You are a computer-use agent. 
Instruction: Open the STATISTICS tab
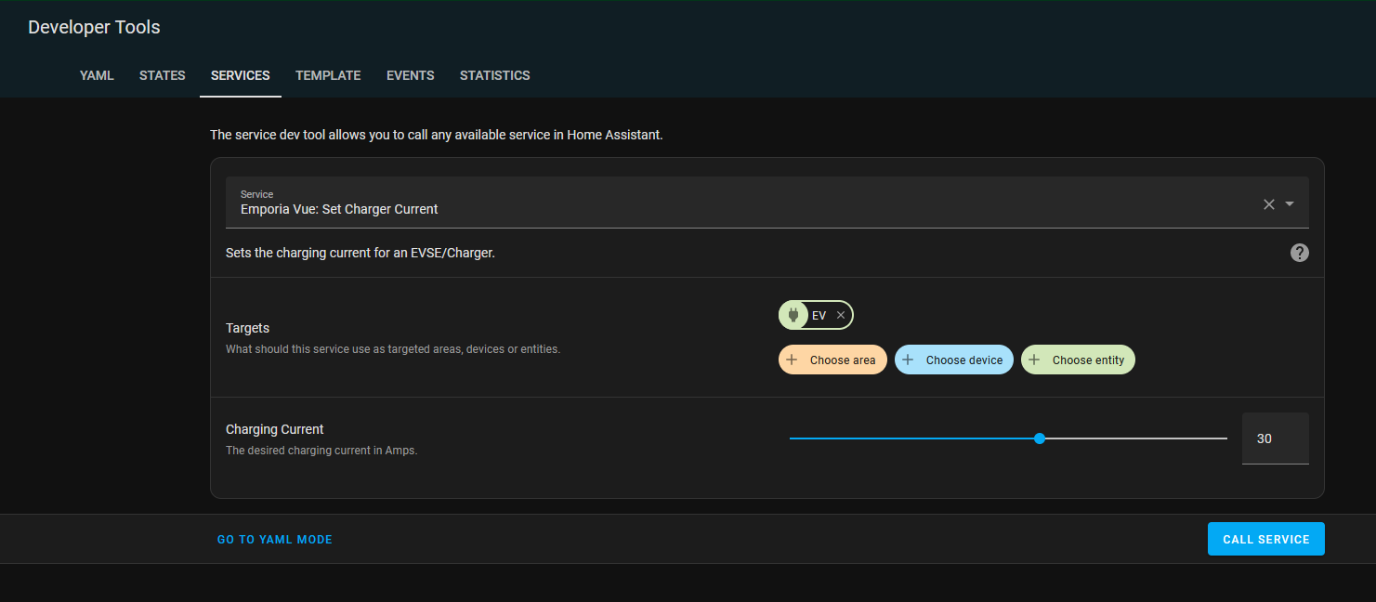(494, 75)
